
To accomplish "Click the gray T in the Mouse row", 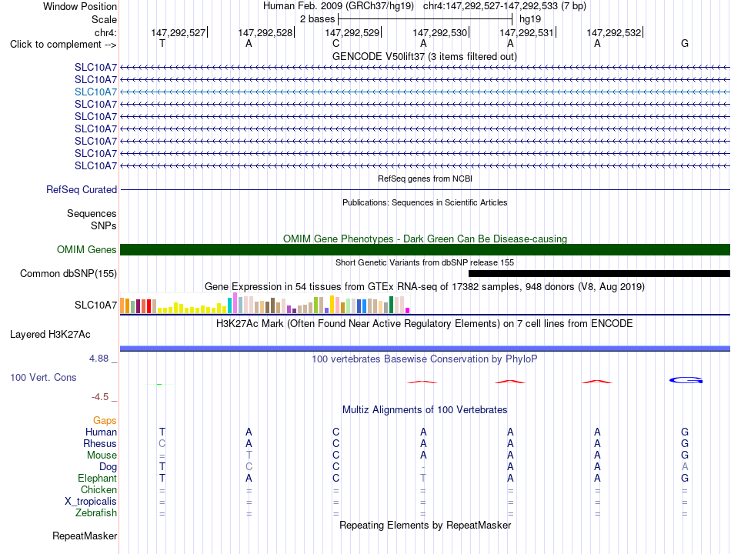I will (x=249, y=456).
